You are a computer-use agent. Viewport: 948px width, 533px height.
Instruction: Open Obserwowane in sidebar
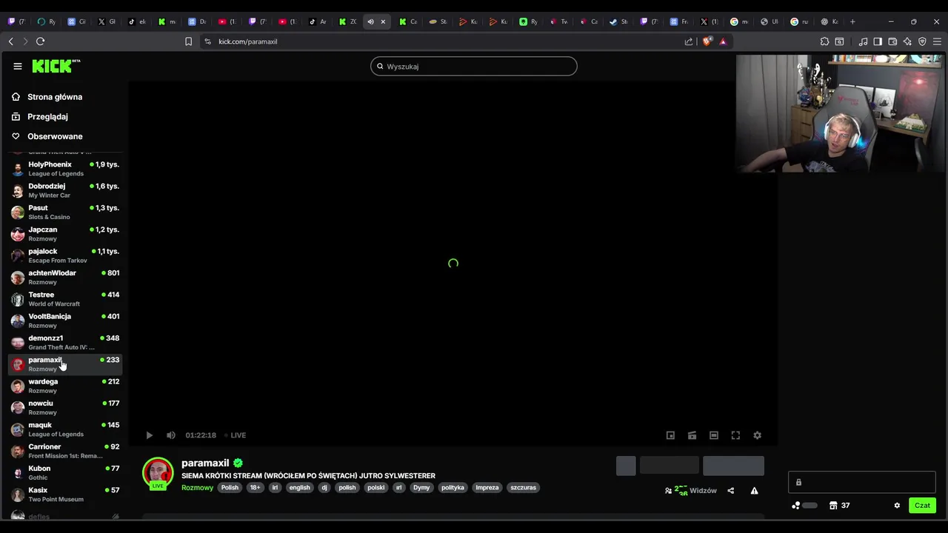point(47,136)
